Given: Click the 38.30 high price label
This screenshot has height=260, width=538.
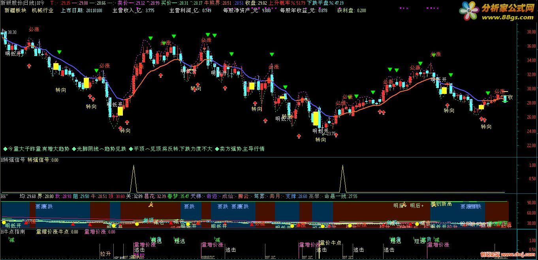Looking at the screenshot, I should click(12, 32).
